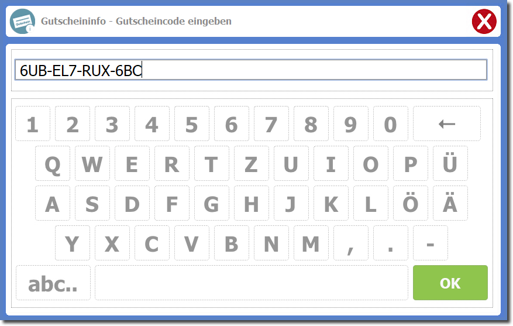Confirm the code with the green OK button
The height and width of the screenshot is (326, 513).
(450, 283)
